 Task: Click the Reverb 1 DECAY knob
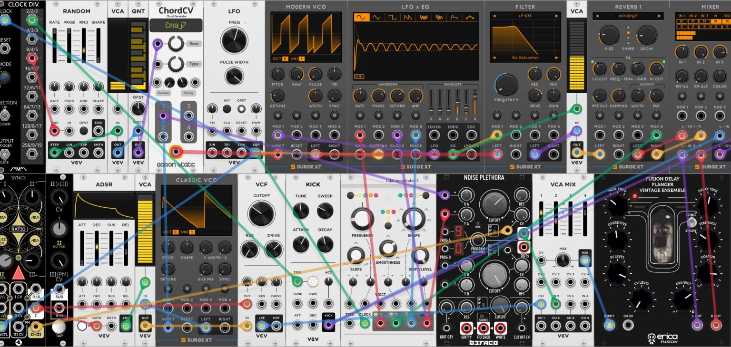coord(647,36)
